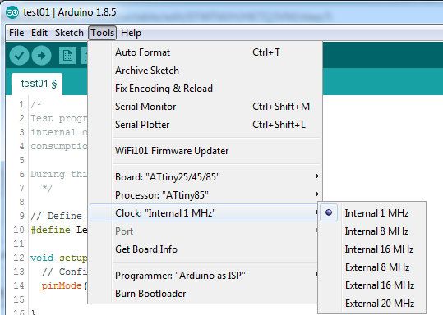
Task: Click the "During thi" comment text on line 6
Action: pyautogui.click(x=59, y=174)
